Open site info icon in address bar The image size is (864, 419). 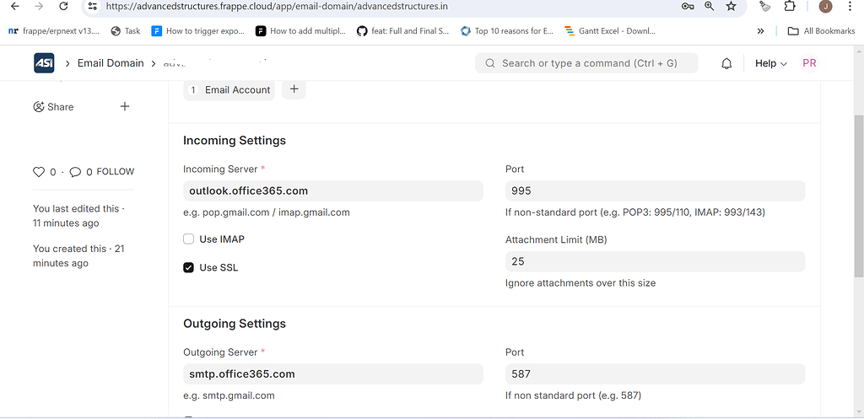[x=93, y=6]
